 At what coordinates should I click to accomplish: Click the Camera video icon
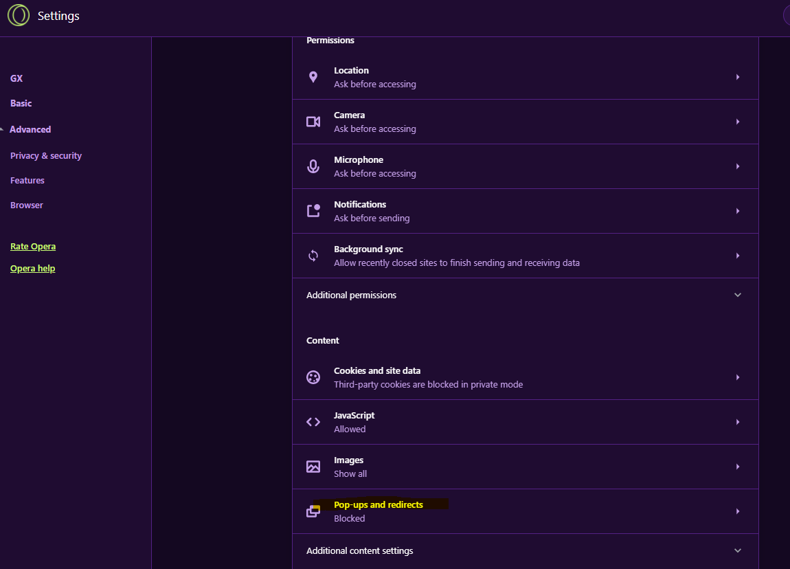(x=313, y=122)
